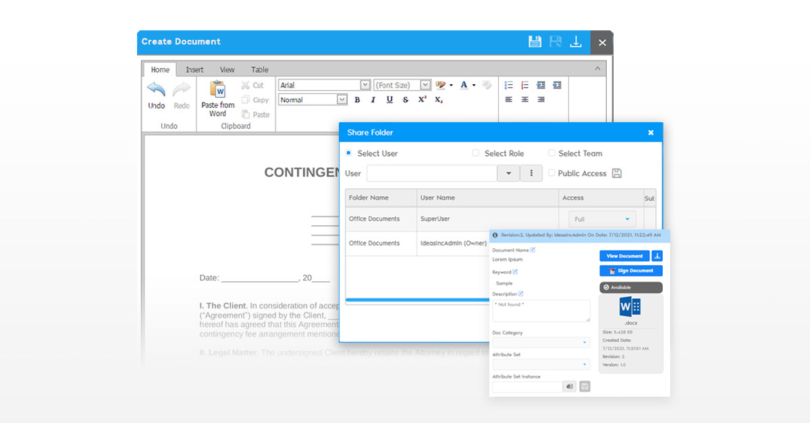Click the Redo arrow icon
The image size is (810, 423).
coord(182,89)
